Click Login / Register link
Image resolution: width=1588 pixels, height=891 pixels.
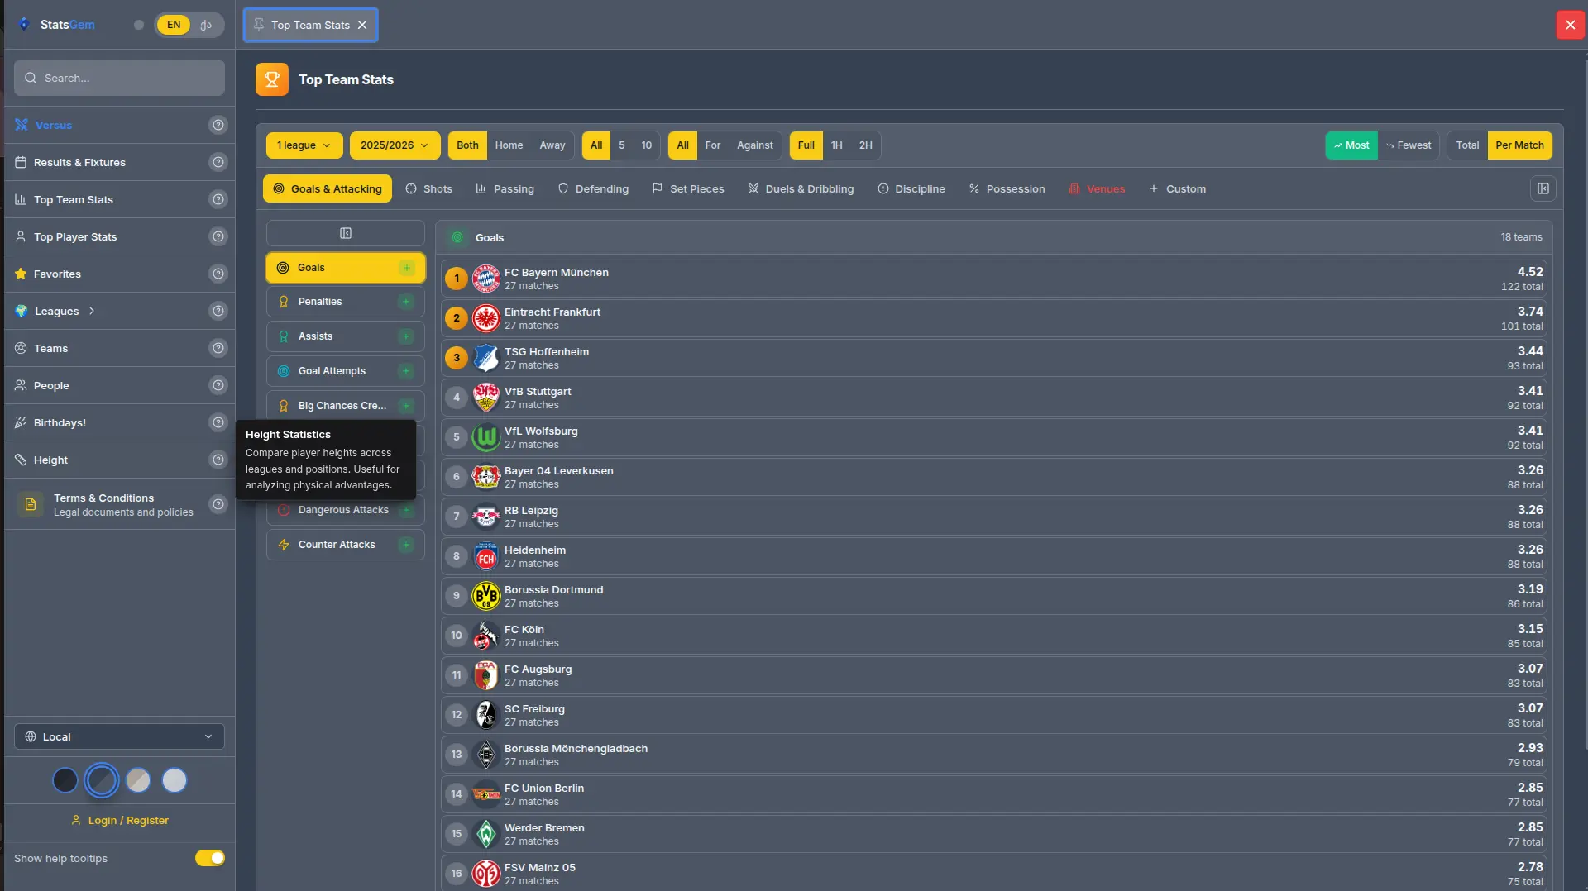pyautogui.click(x=120, y=820)
